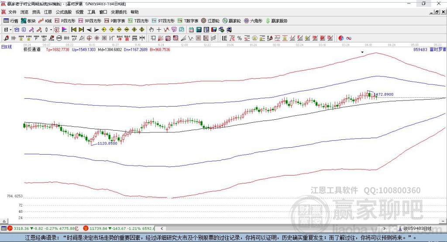Click the 日K线 label
447x242 pixels.
(7, 47)
